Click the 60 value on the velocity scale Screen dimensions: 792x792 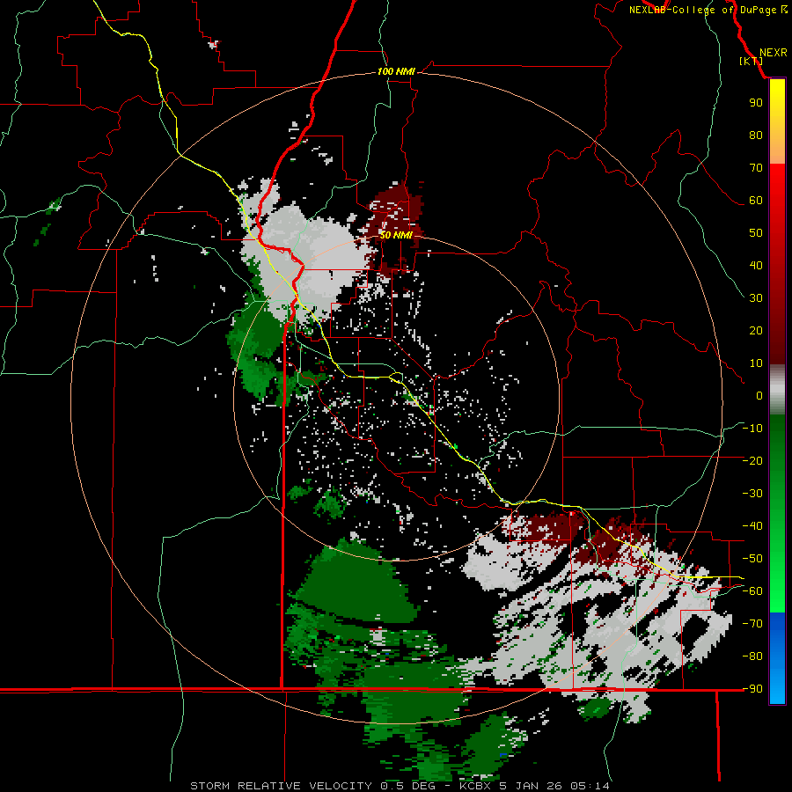tap(756, 201)
